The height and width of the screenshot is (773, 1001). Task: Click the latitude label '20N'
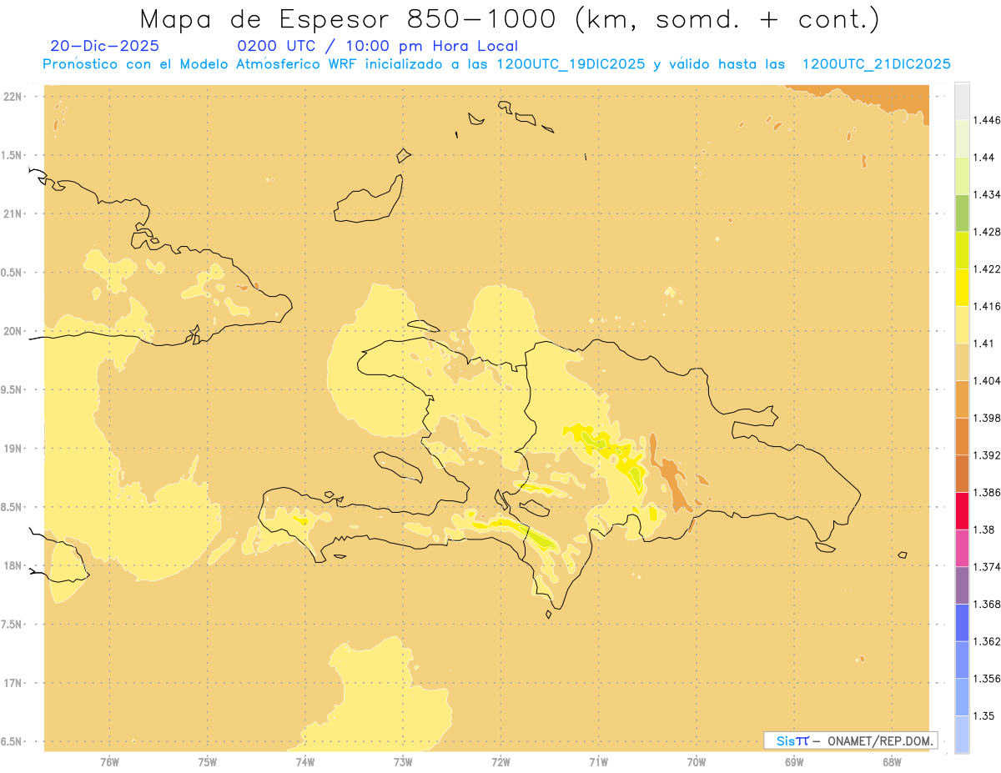(x=13, y=331)
